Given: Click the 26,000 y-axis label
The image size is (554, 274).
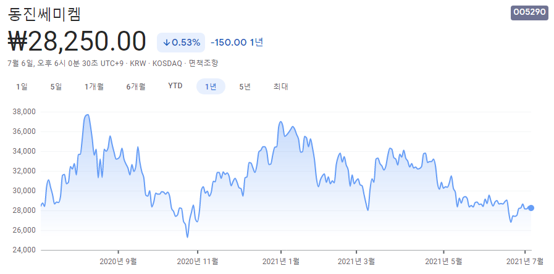Looking at the screenshot, I should pyautogui.click(x=24, y=231).
